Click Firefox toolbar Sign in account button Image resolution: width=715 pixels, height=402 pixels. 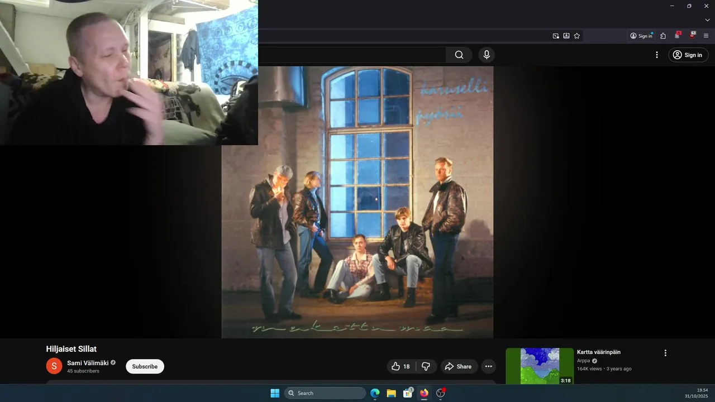tap(641, 36)
